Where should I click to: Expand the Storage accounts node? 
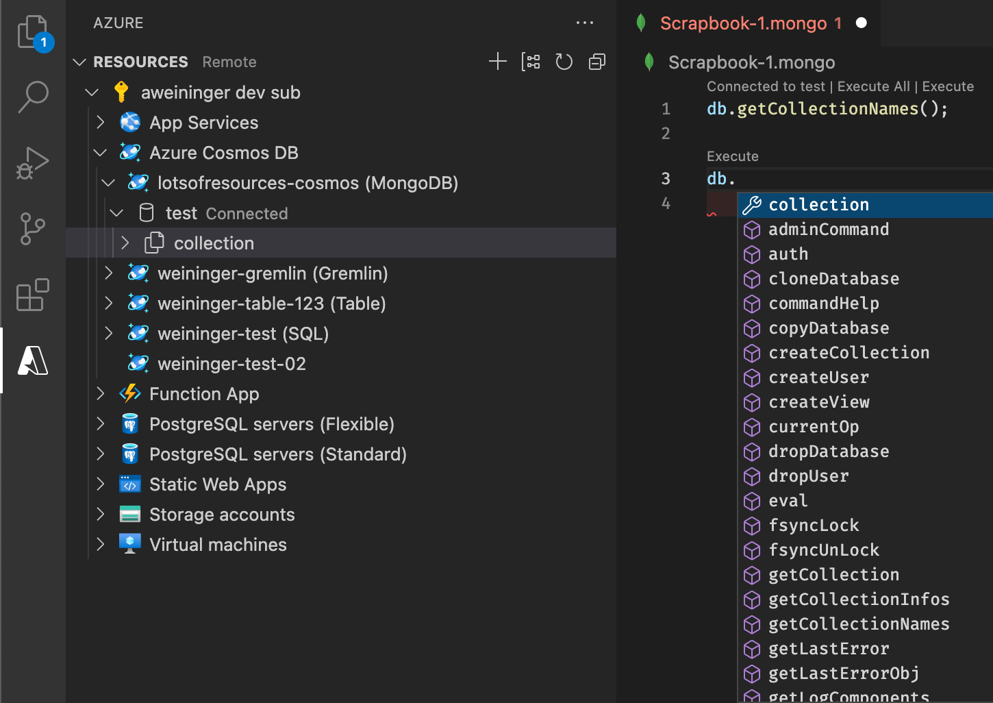point(101,514)
